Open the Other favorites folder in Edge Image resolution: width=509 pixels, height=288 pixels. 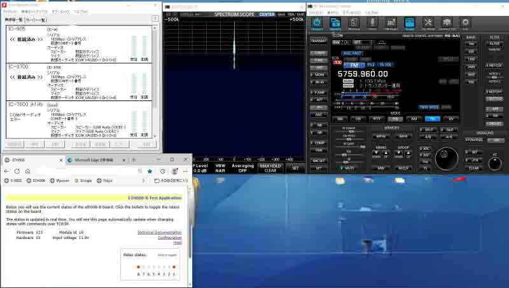(x=171, y=181)
